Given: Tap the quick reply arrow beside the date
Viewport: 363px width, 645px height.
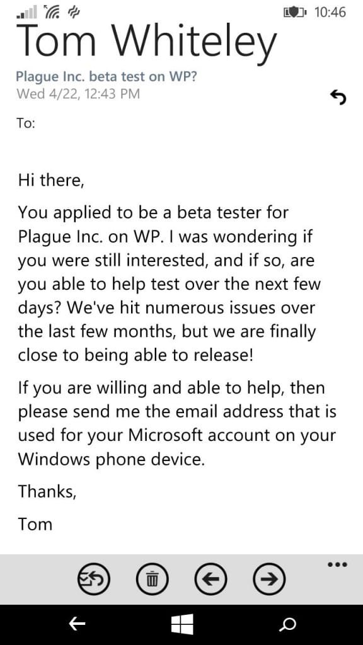Looking at the screenshot, I should click(x=338, y=98).
